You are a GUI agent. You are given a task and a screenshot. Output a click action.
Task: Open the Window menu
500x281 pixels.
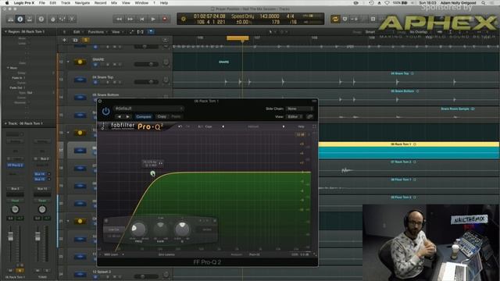141,3
